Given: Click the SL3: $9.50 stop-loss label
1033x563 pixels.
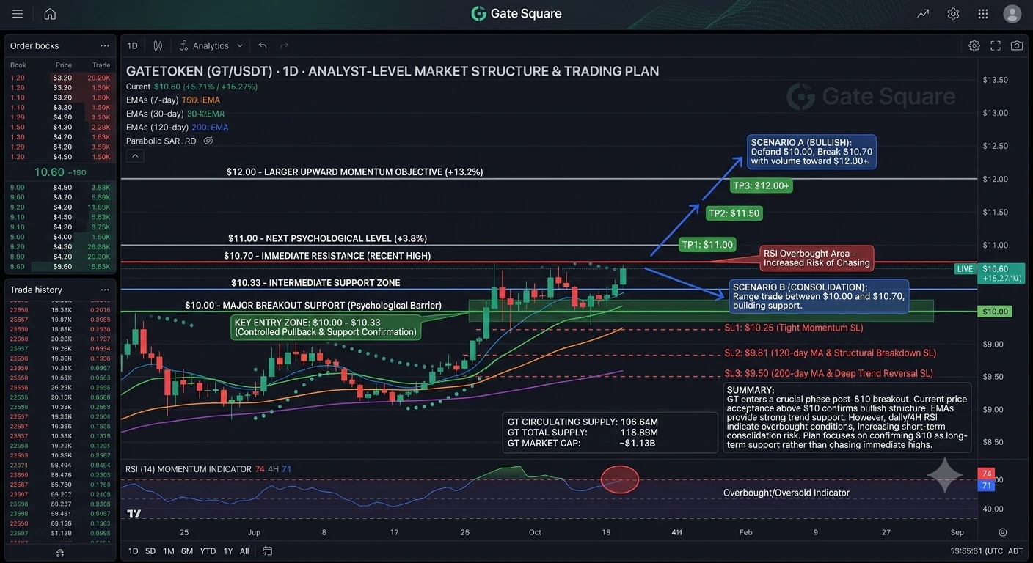Looking at the screenshot, I should (828, 373).
